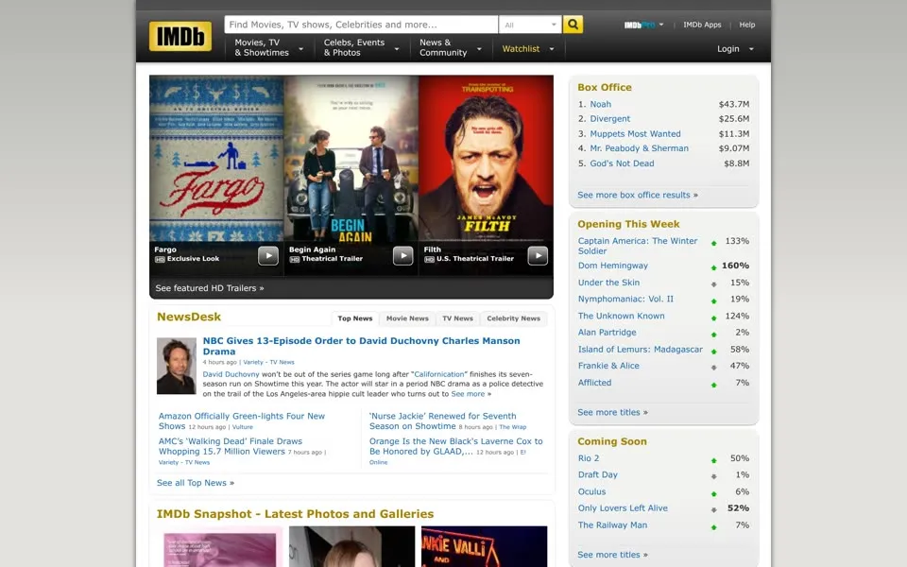Play the Fargo Exclusive Look trailer
The image size is (907, 567).
[x=267, y=255]
